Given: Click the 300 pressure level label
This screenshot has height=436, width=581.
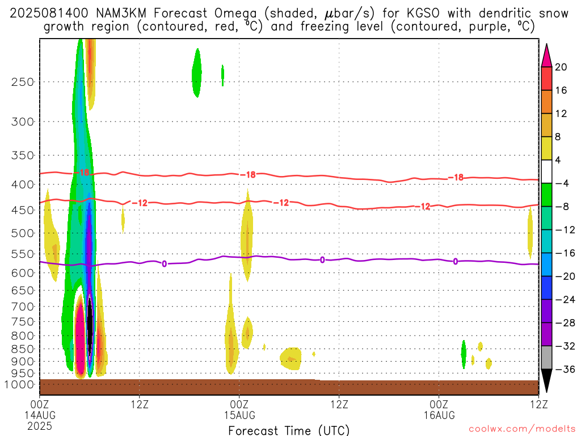Looking at the screenshot, I should pyautogui.click(x=23, y=121).
